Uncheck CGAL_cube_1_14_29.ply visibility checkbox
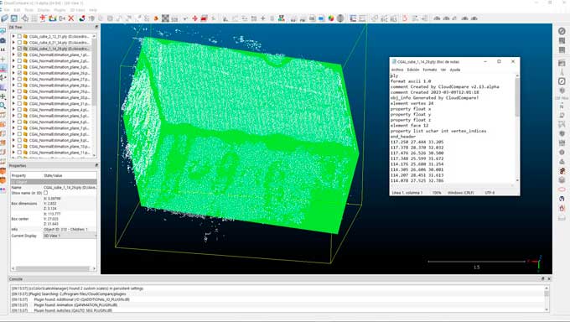Viewport: 570px width, 322px height. pos(19,49)
